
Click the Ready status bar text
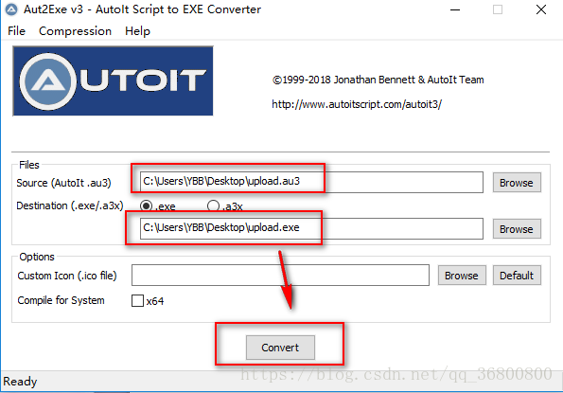20,381
